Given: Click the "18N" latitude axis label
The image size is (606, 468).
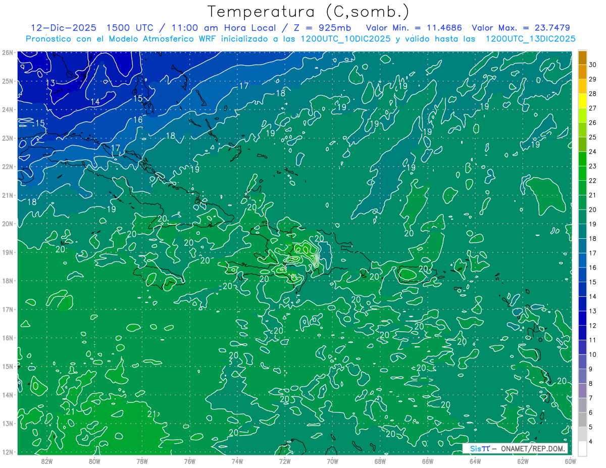Looking at the screenshot, I should tap(8, 281).
